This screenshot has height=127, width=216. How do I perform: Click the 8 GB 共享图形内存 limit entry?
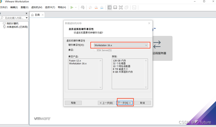[x=123, y=72]
